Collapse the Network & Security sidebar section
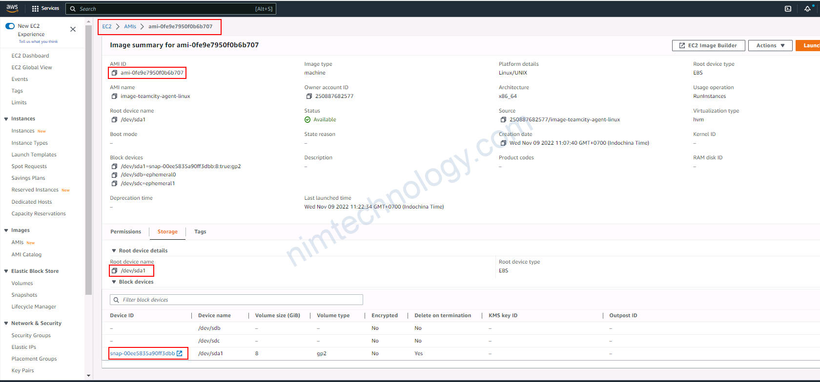The image size is (820, 382). point(6,324)
